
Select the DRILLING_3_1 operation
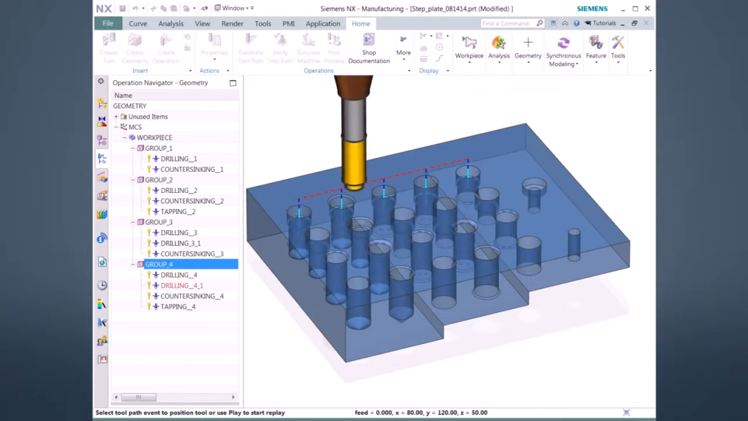(x=180, y=243)
